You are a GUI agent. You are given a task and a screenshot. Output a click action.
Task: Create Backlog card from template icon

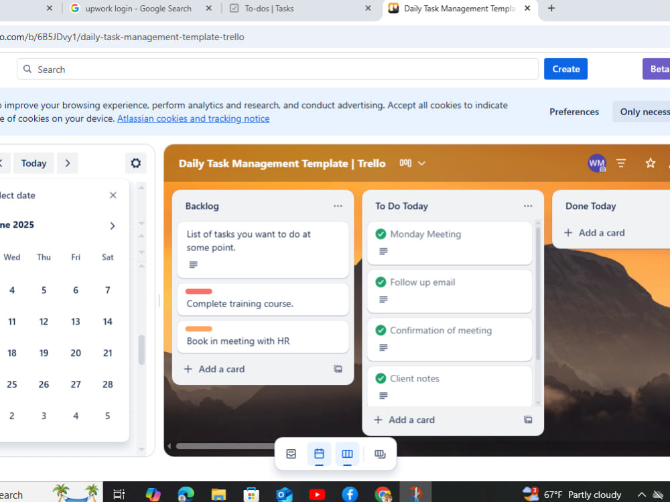338,369
